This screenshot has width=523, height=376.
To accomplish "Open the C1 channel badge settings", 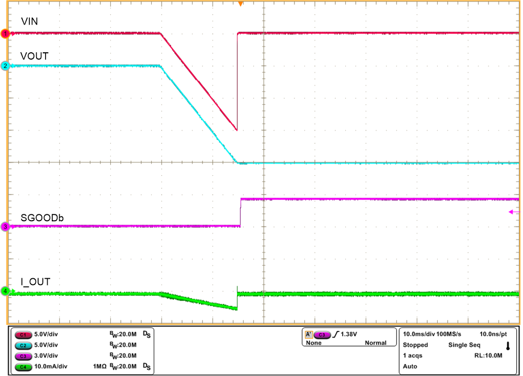I will [x=24, y=334].
